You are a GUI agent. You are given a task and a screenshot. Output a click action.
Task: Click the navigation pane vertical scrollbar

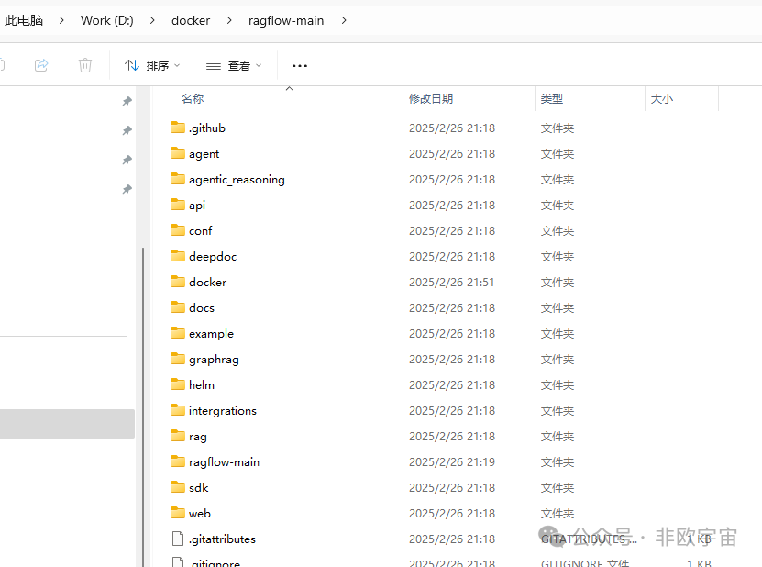coord(143,406)
